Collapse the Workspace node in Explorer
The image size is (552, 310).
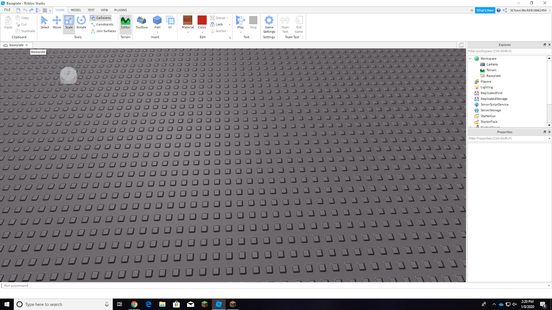[x=470, y=59]
